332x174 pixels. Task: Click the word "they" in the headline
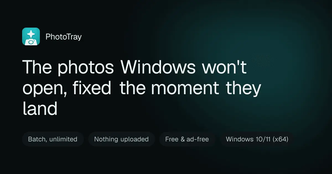[x=243, y=89]
